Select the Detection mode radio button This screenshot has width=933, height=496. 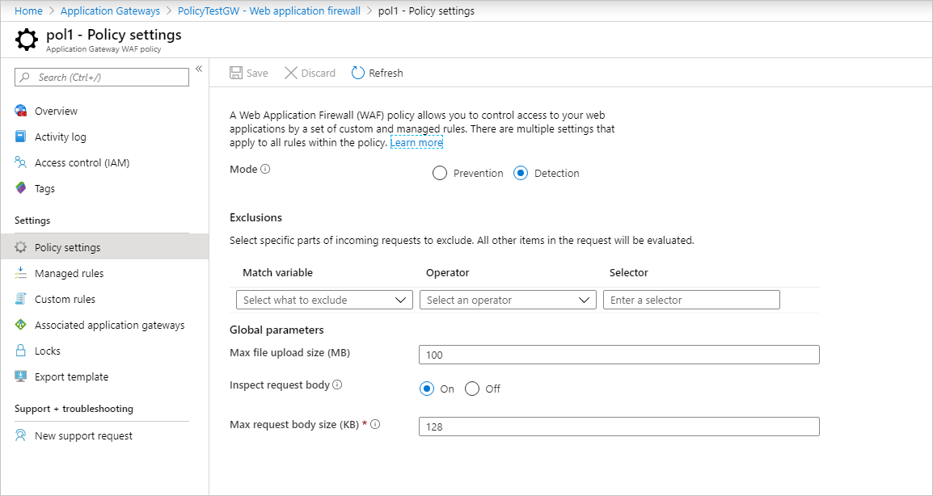[521, 174]
